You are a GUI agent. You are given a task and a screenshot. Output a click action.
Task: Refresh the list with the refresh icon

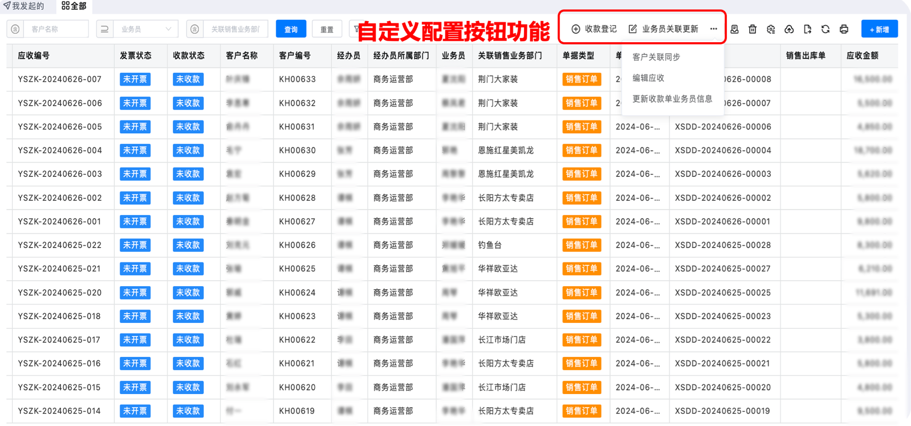coord(826,29)
